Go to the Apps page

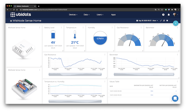pyautogui.click(x=113, y=15)
